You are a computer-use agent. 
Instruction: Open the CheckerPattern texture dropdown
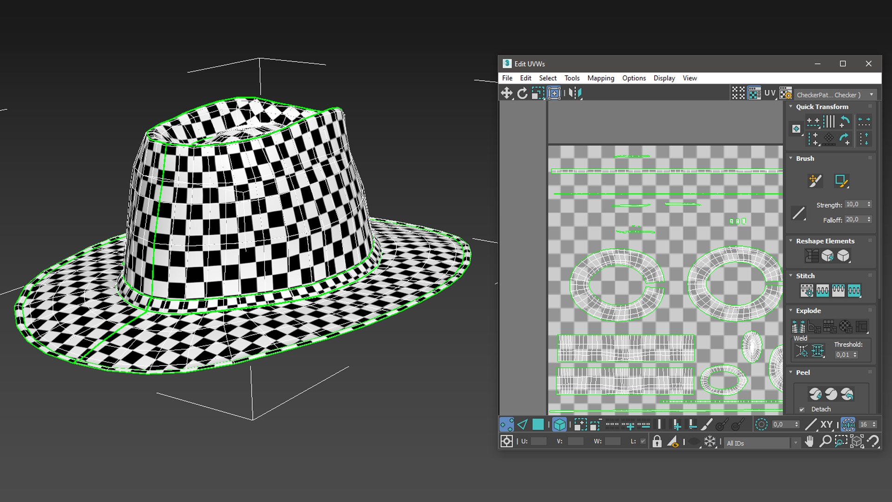tap(835, 95)
